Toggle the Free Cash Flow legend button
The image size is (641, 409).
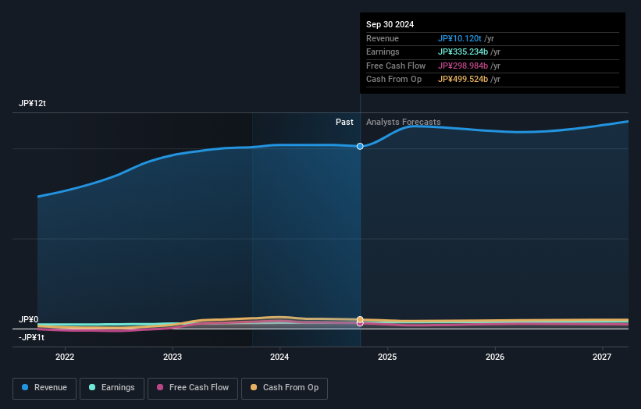(x=193, y=388)
